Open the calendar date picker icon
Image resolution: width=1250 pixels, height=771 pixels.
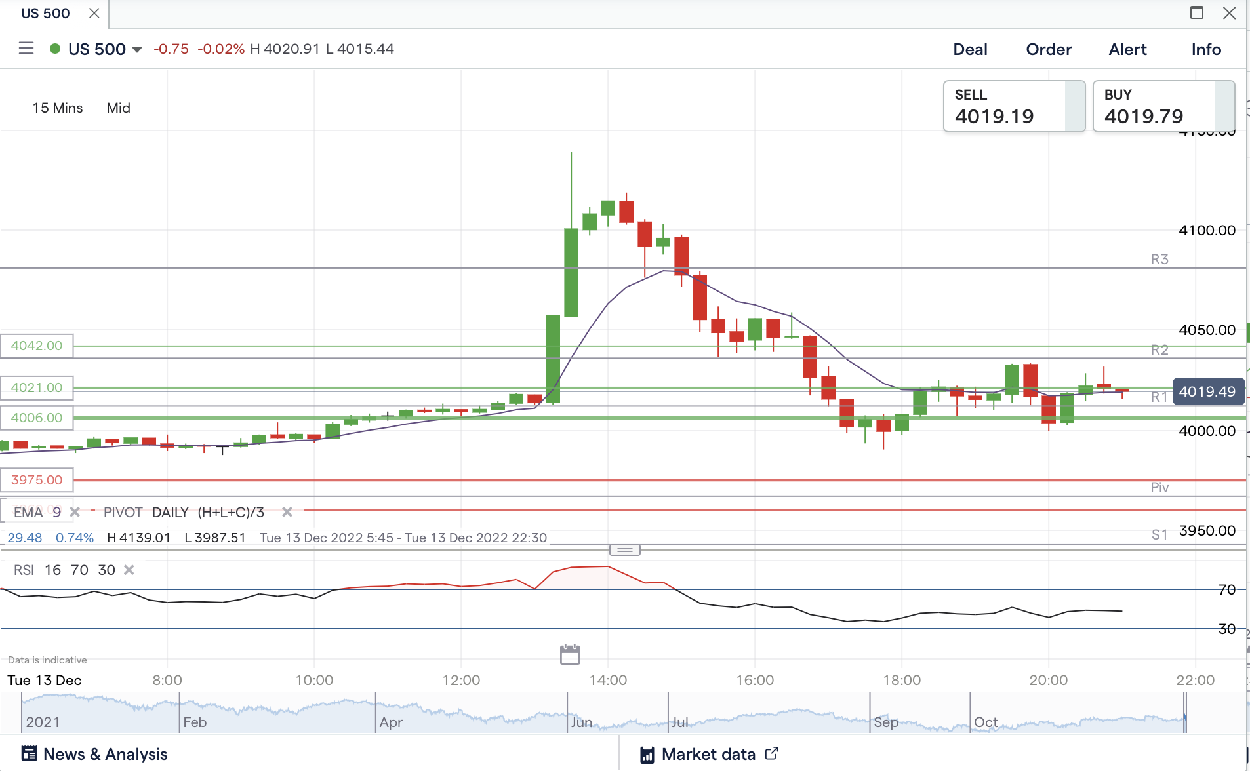[x=570, y=654]
